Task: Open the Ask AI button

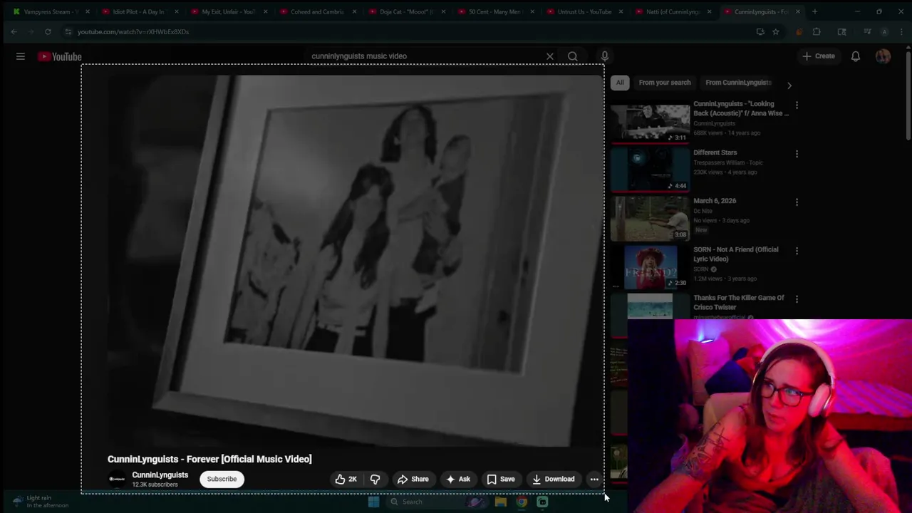Action: [458, 480]
